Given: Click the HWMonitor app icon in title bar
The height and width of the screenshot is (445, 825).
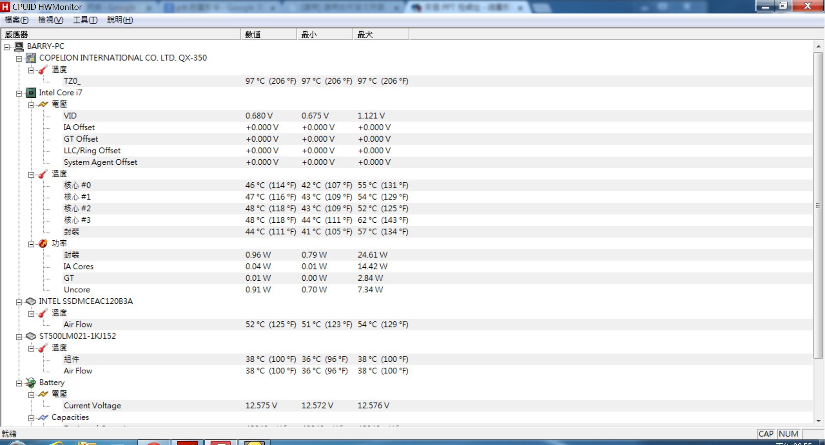Looking at the screenshot, I should tap(5, 6).
